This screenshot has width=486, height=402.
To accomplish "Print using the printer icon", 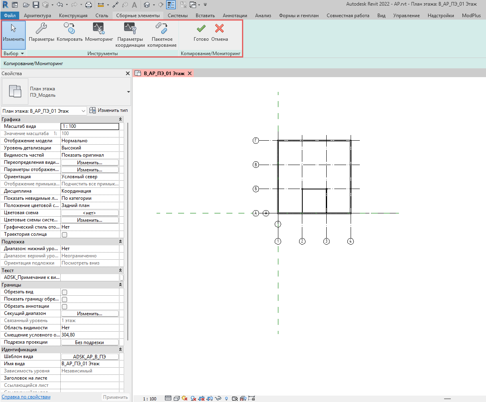I will coord(89,5).
